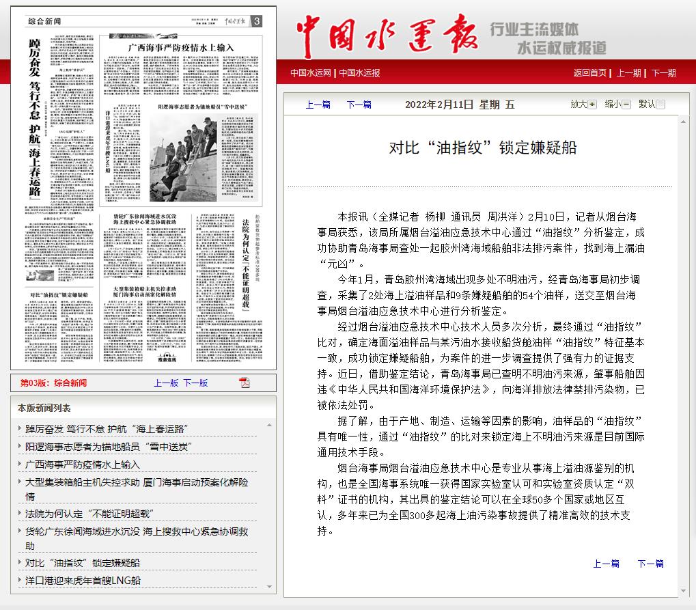696x610 pixels.
Task: Click date text 2022年2月11日 星期五
Action: point(460,105)
